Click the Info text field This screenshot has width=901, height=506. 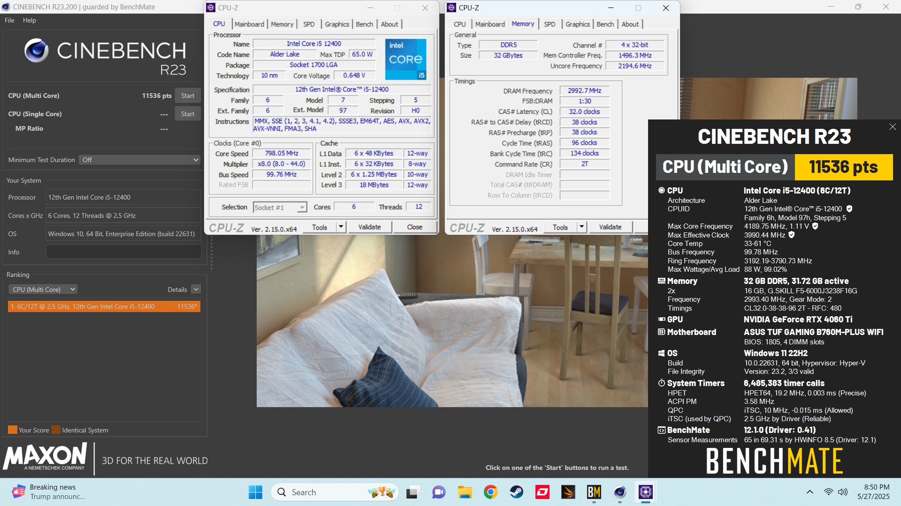coord(123,252)
